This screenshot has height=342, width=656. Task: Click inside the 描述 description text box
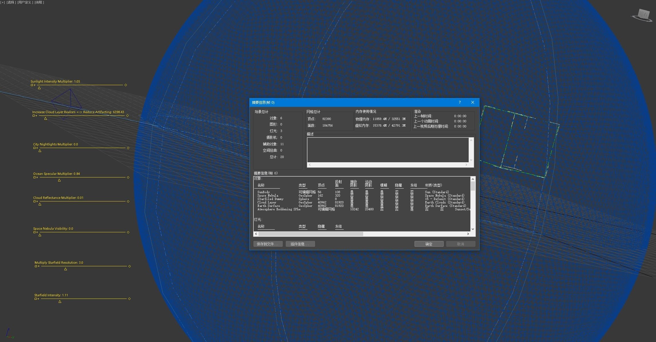pyautogui.click(x=387, y=150)
